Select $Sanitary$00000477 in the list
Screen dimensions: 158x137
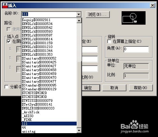click(x=49, y=81)
